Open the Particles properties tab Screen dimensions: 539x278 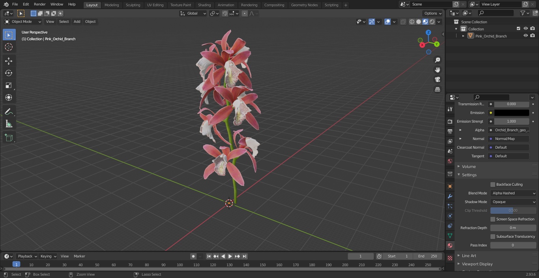click(450, 206)
